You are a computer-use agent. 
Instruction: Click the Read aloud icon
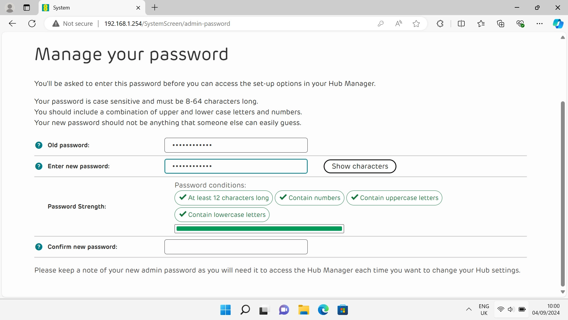pyautogui.click(x=398, y=24)
